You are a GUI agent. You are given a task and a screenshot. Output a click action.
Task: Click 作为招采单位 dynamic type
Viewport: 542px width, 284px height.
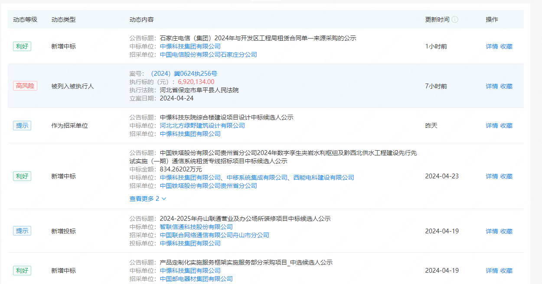(x=69, y=126)
